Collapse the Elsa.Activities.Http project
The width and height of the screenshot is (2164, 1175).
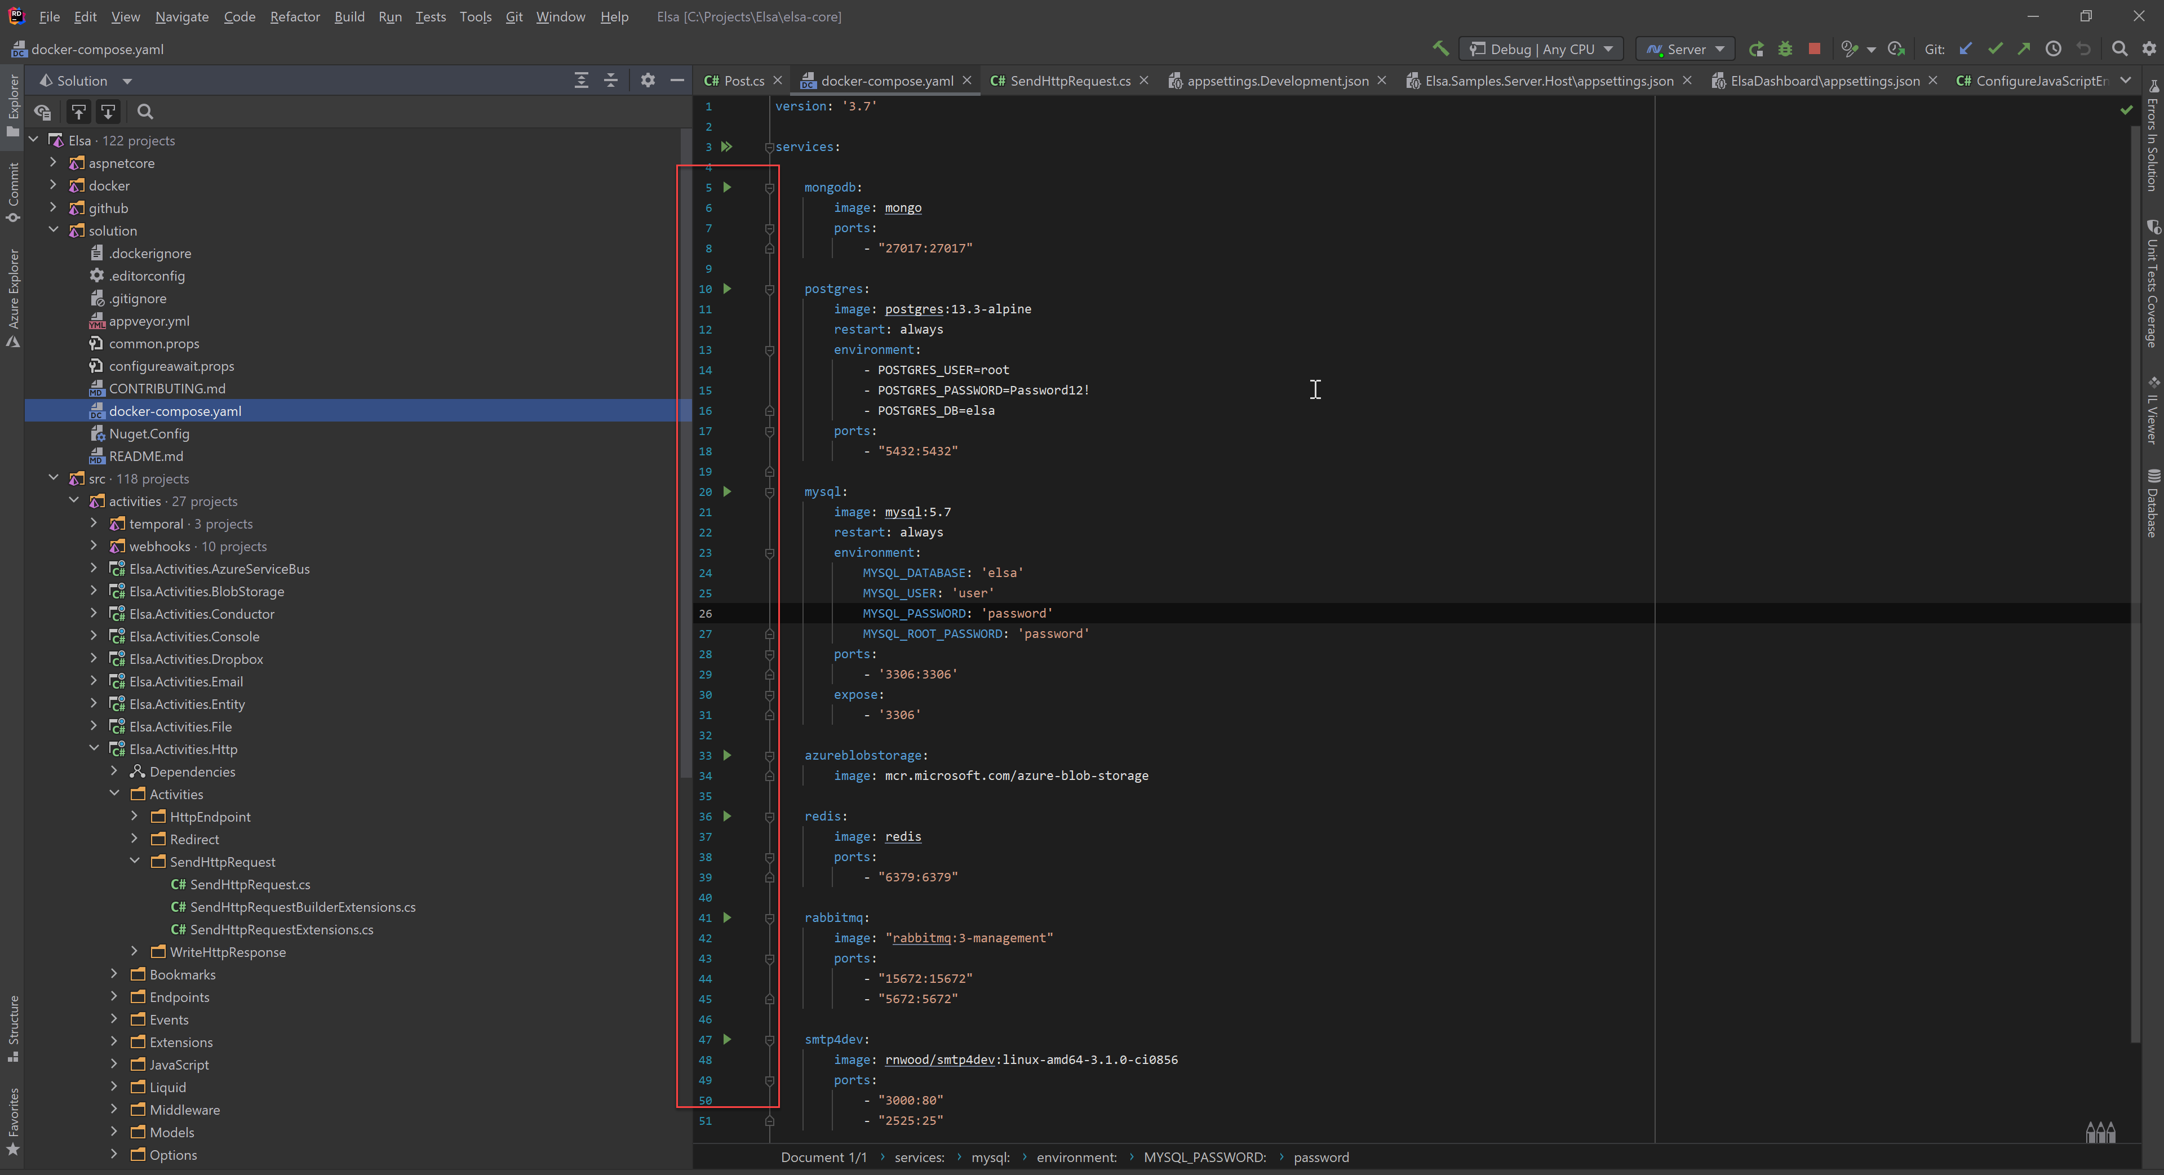coord(94,748)
